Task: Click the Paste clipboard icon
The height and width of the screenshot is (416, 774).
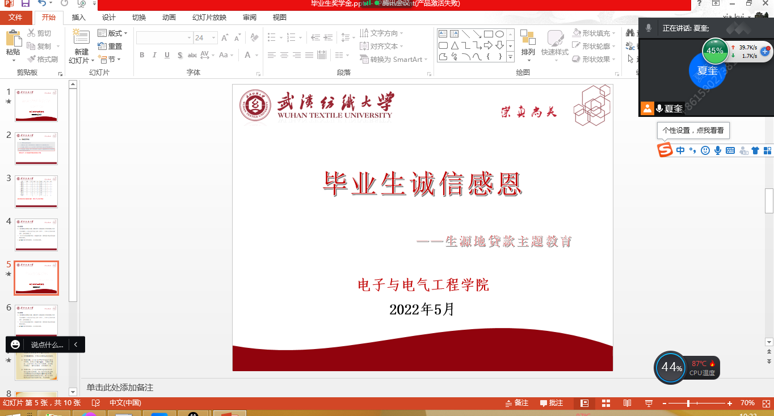Action: click(12, 40)
